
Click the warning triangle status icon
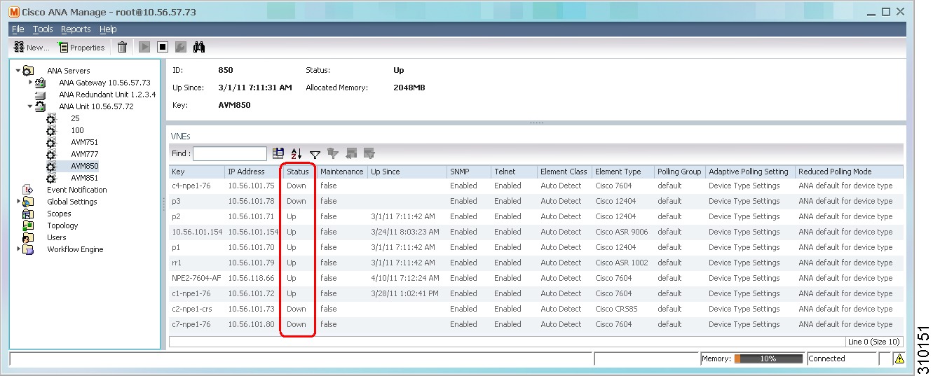tap(899, 359)
